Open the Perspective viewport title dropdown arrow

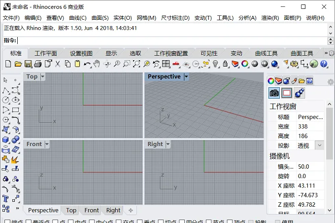tap(186, 76)
